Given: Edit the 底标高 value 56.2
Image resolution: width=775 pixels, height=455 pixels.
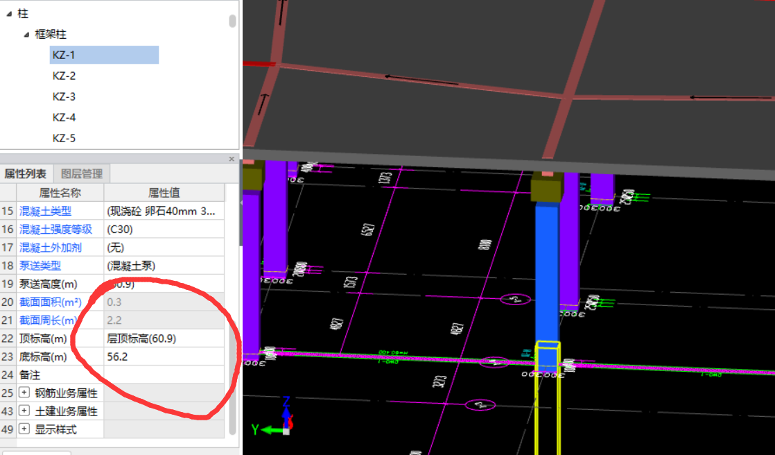Looking at the screenshot, I should (x=164, y=357).
